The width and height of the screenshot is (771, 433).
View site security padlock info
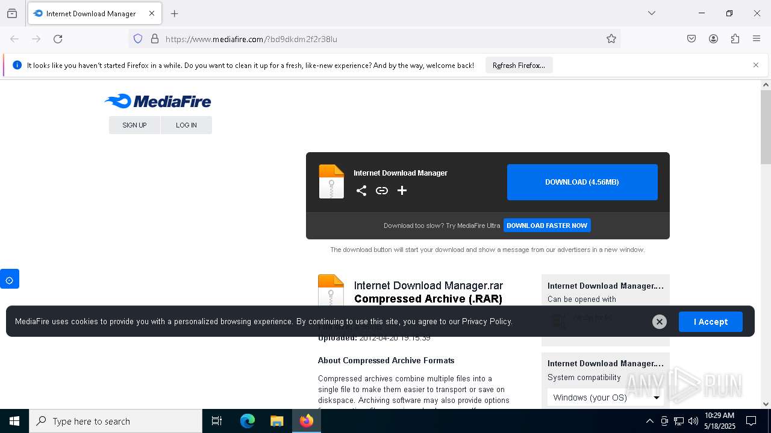point(155,39)
